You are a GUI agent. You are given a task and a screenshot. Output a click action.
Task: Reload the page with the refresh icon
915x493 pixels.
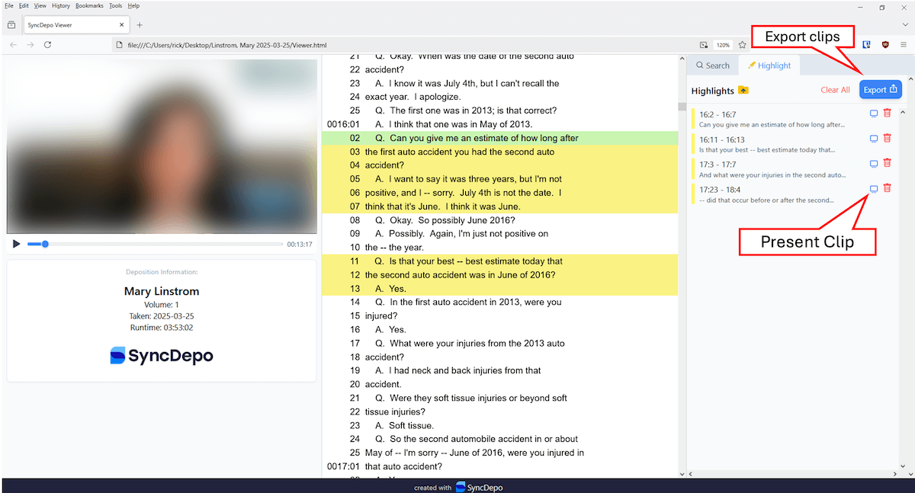pyautogui.click(x=47, y=45)
